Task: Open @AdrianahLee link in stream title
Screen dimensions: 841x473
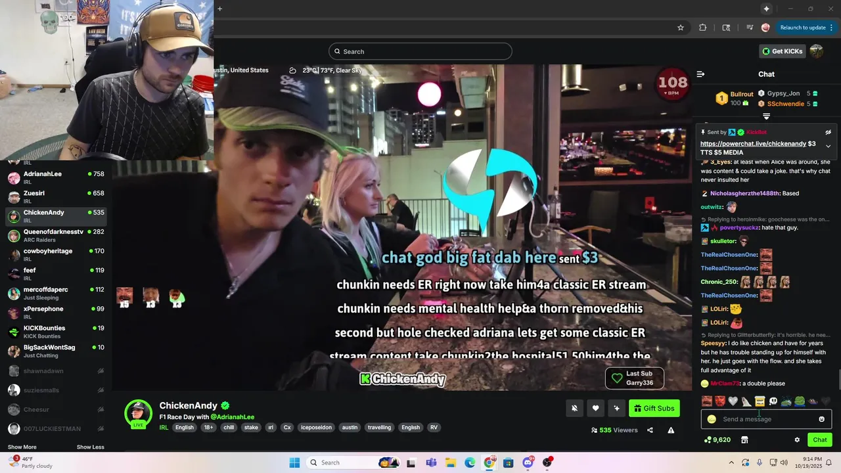Action: coord(233,417)
